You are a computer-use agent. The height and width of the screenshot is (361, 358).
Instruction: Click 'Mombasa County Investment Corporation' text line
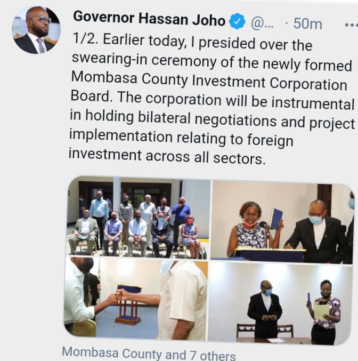[209, 81]
